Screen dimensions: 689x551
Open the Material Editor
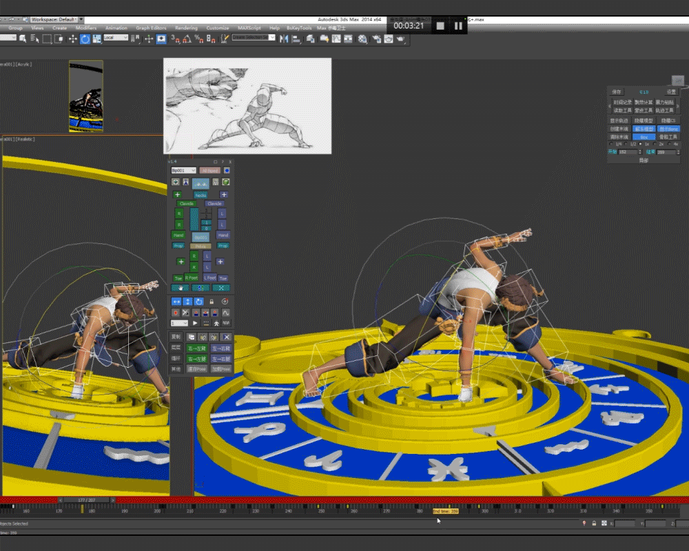point(362,39)
